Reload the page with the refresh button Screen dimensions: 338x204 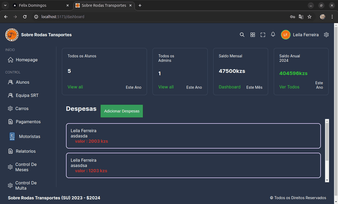pyautogui.click(x=25, y=17)
